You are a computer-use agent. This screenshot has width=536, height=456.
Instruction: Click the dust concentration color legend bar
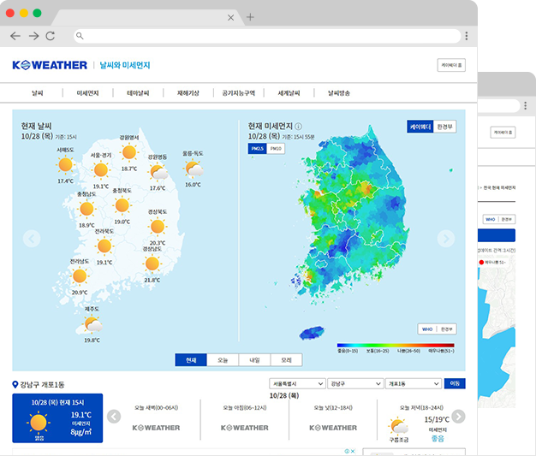[x=395, y=344]
